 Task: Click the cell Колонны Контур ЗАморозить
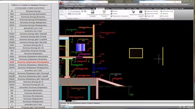(x=33, y=22)
